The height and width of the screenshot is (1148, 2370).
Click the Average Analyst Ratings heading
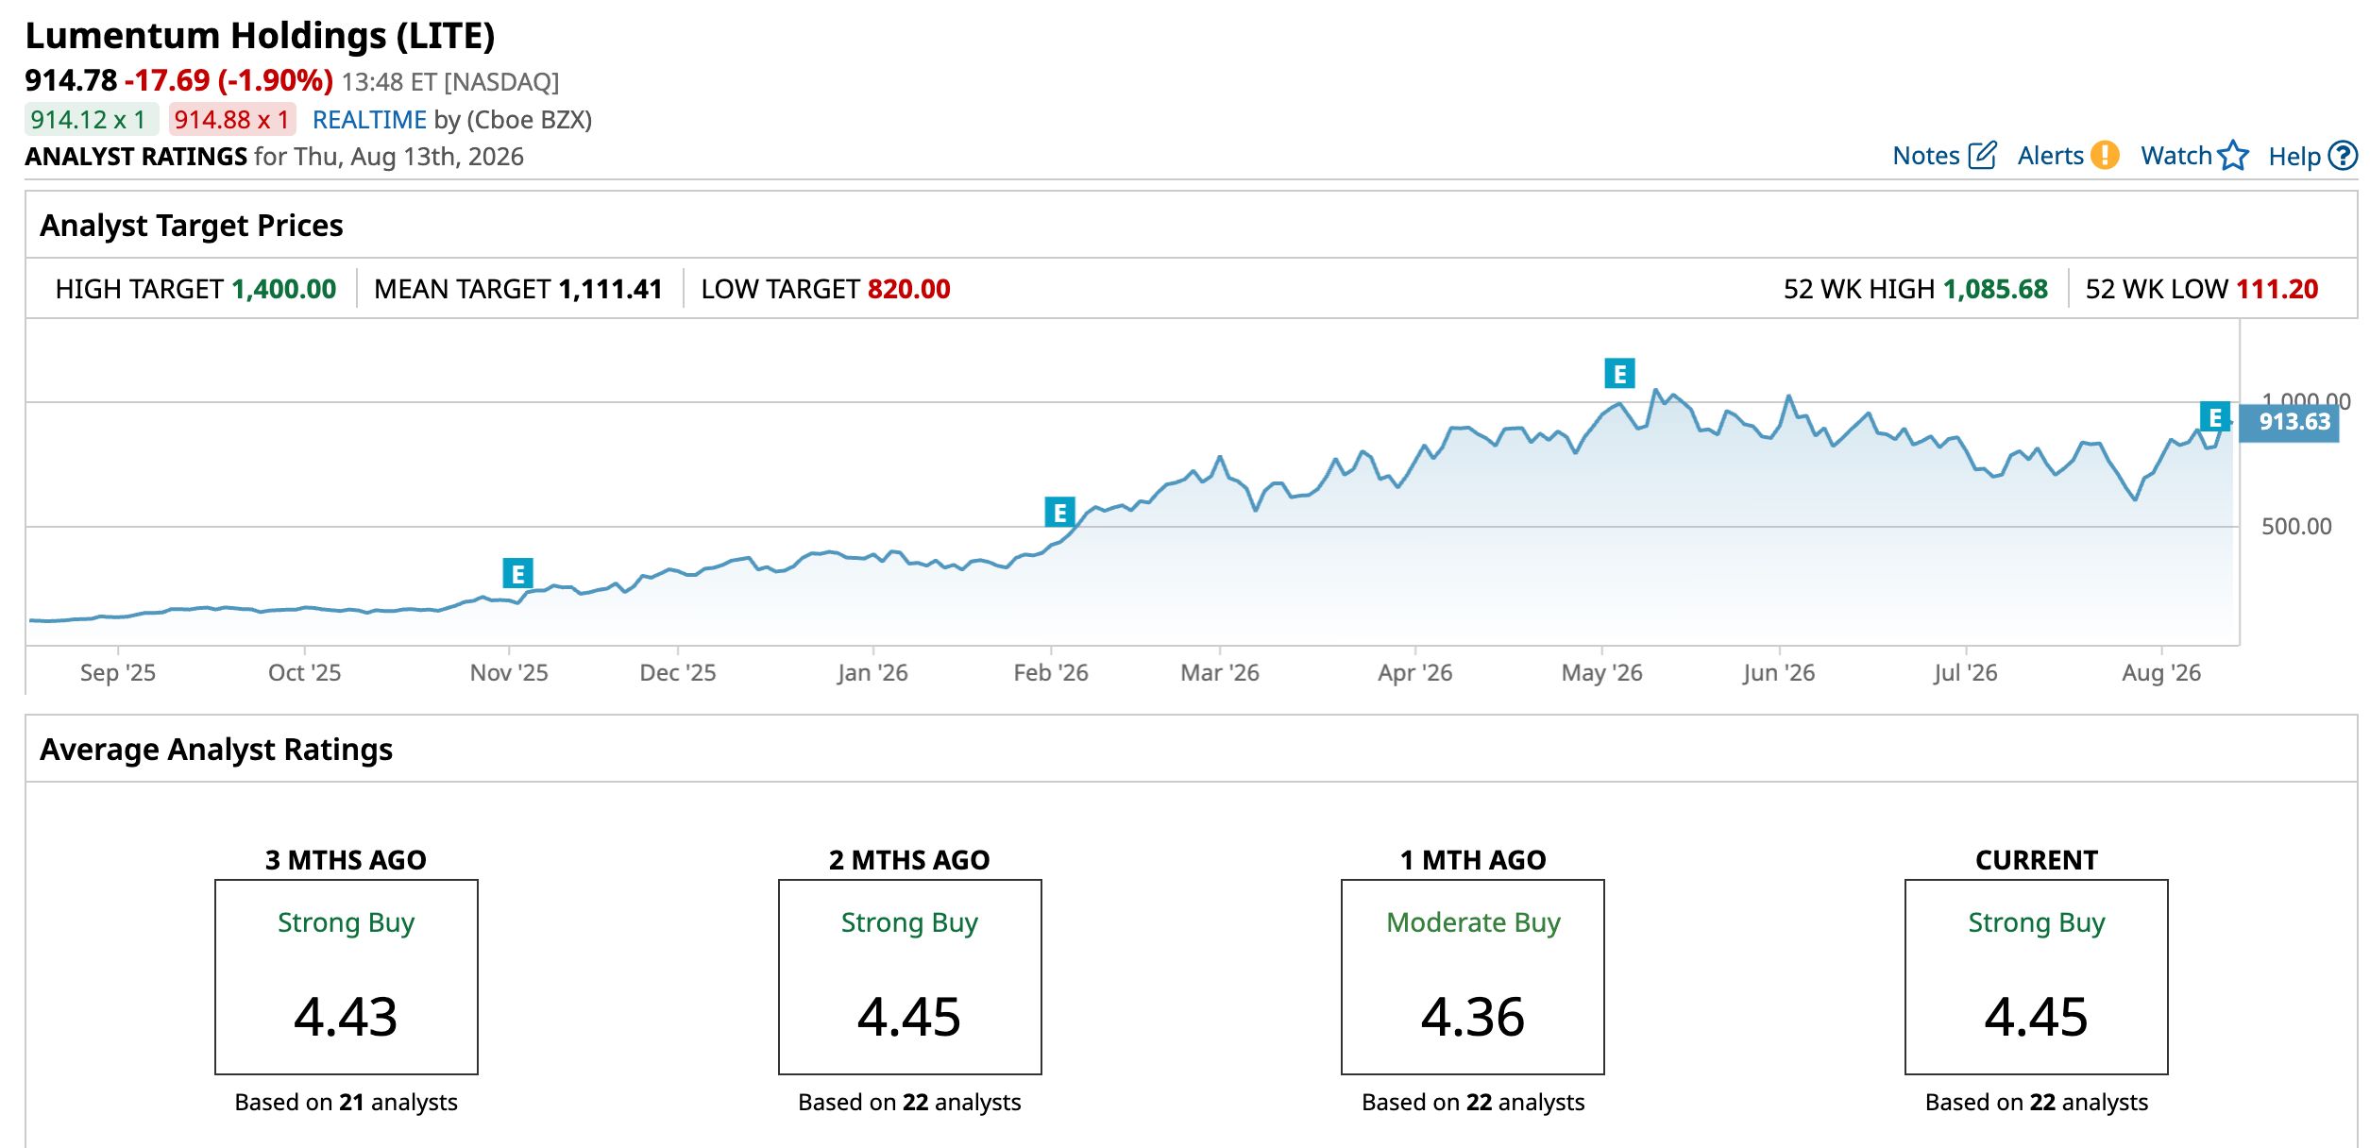[x=216, y=750]
